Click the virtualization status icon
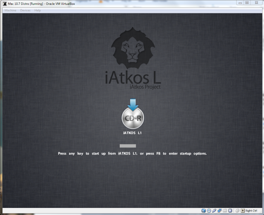 pyautogui.click(x=230, y=210)
